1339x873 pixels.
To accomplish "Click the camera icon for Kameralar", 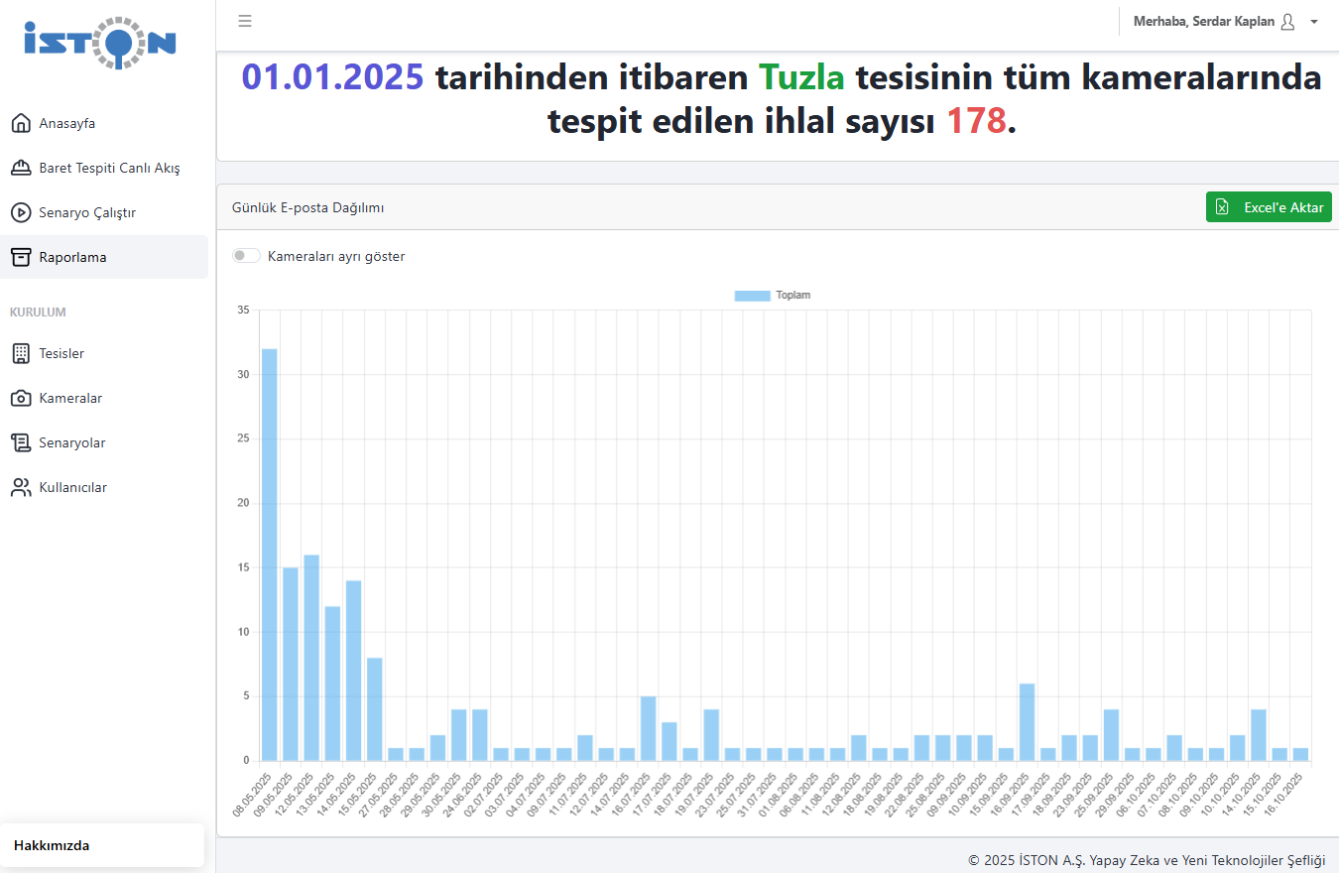I will 21,399.
